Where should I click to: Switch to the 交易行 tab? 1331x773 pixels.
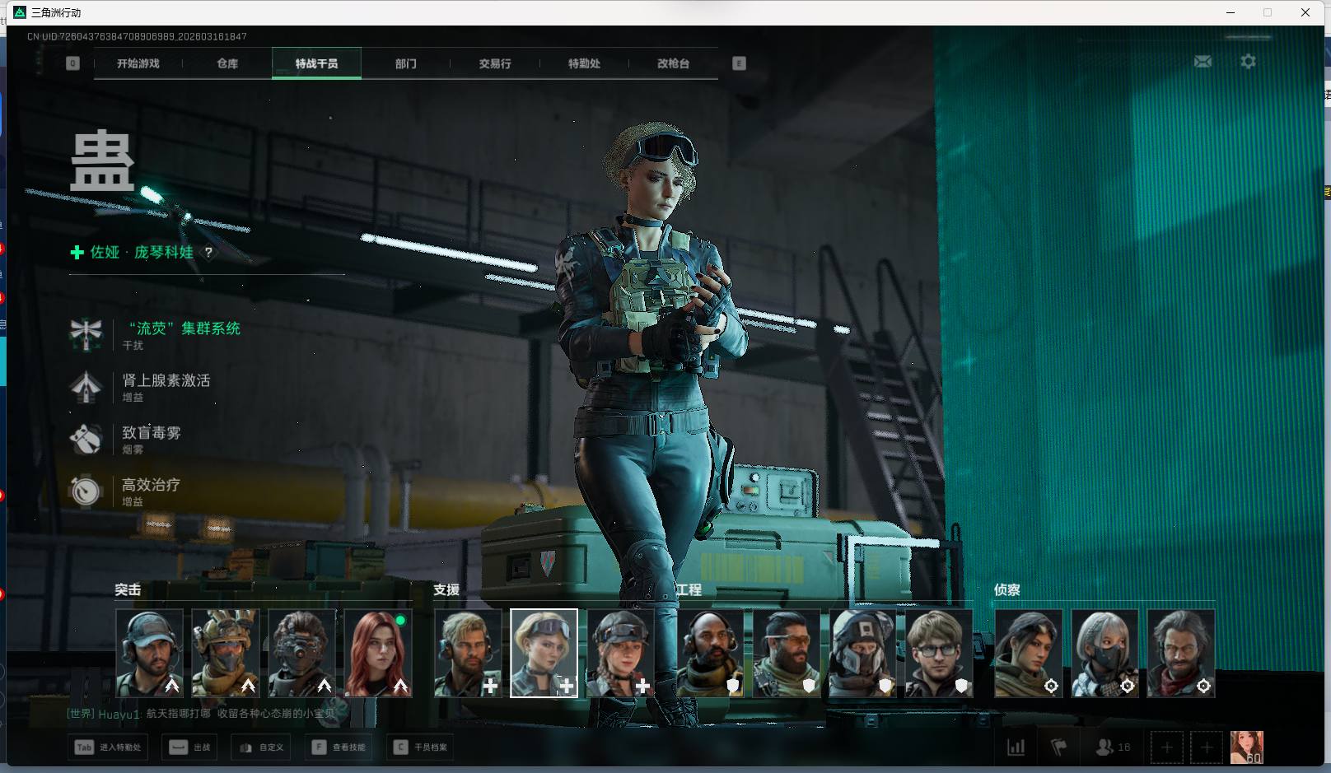click(x=495, y=63)
